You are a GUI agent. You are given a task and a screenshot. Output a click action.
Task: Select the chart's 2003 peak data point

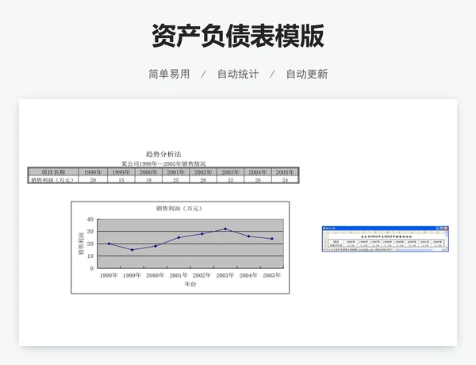click(225, 229)
